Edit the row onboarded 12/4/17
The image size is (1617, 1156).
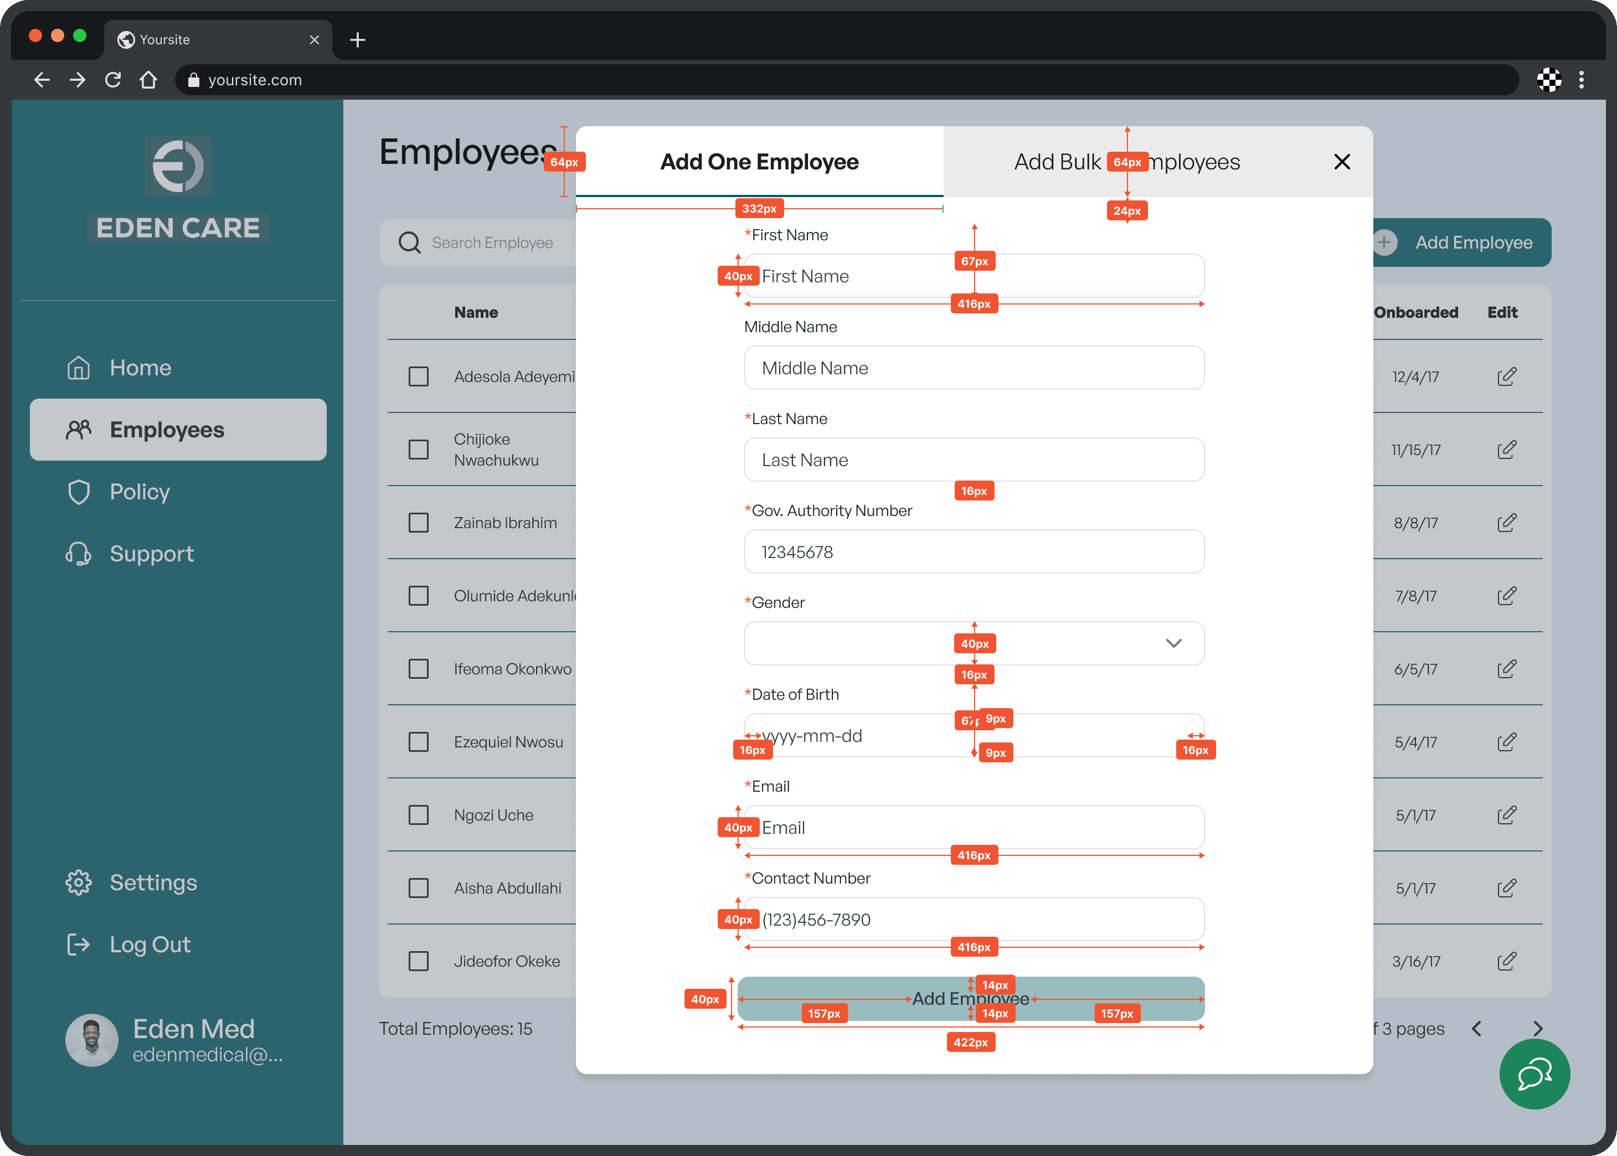1507,376
